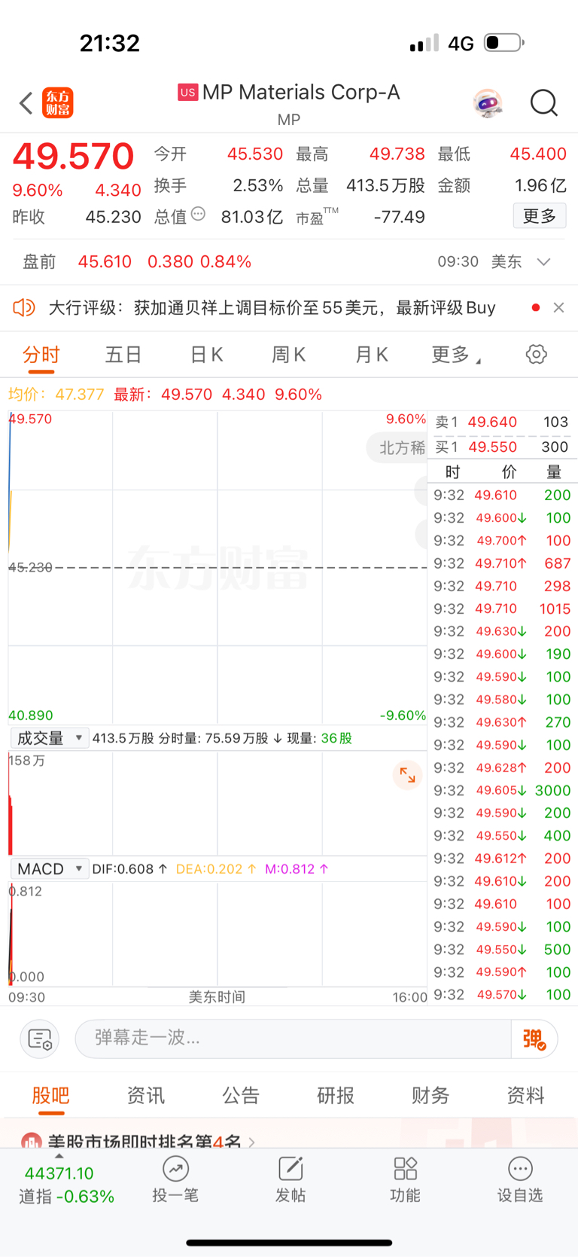
Task: Open the 更多 chart period dropdown
Action: (x=456, y=355)
